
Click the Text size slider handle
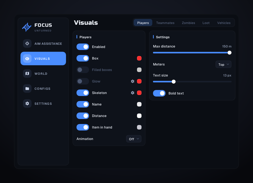click(x=173, y=82)
